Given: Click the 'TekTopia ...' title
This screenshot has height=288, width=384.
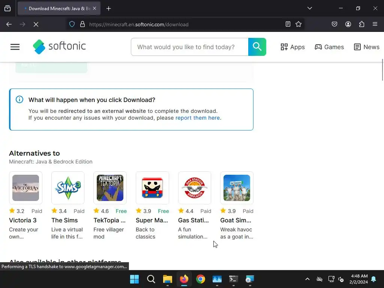Looking at the screenshot, I should [109, 220].
